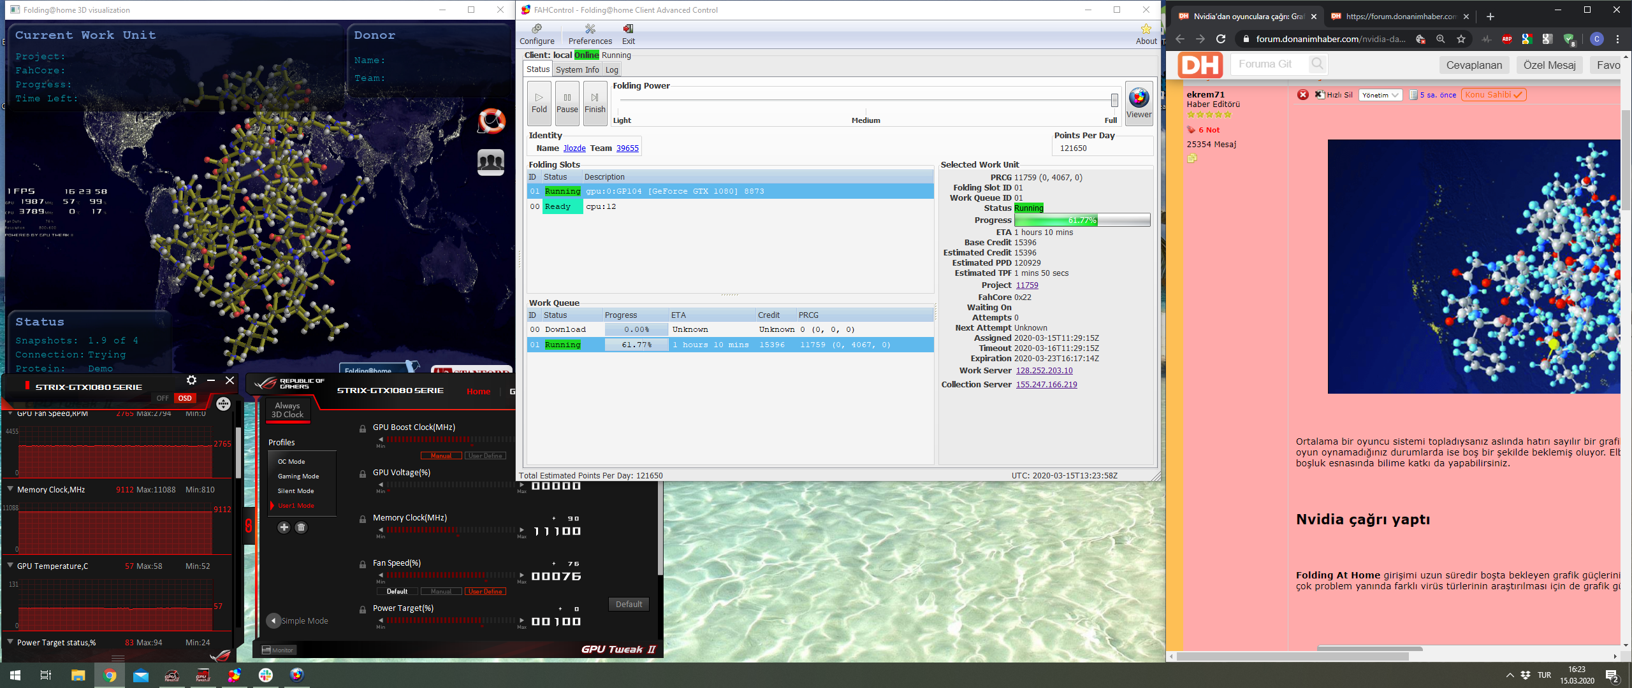Click the lifebuoy help icon in viewer

tap(492, 121)
